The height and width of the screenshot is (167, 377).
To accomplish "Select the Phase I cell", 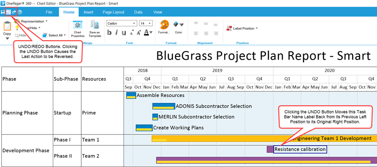I will pyautogui.click(x=67, y=140).
